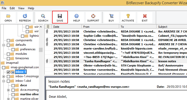Select Fwd: Virement étranger email row
The height and width of the screenshot is (100, 187).
(116, 70)
